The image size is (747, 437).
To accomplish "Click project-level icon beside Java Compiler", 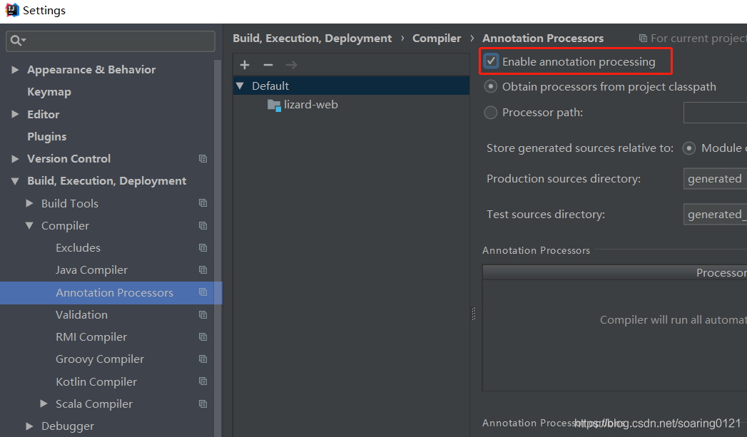I will (x=203, y=270).
